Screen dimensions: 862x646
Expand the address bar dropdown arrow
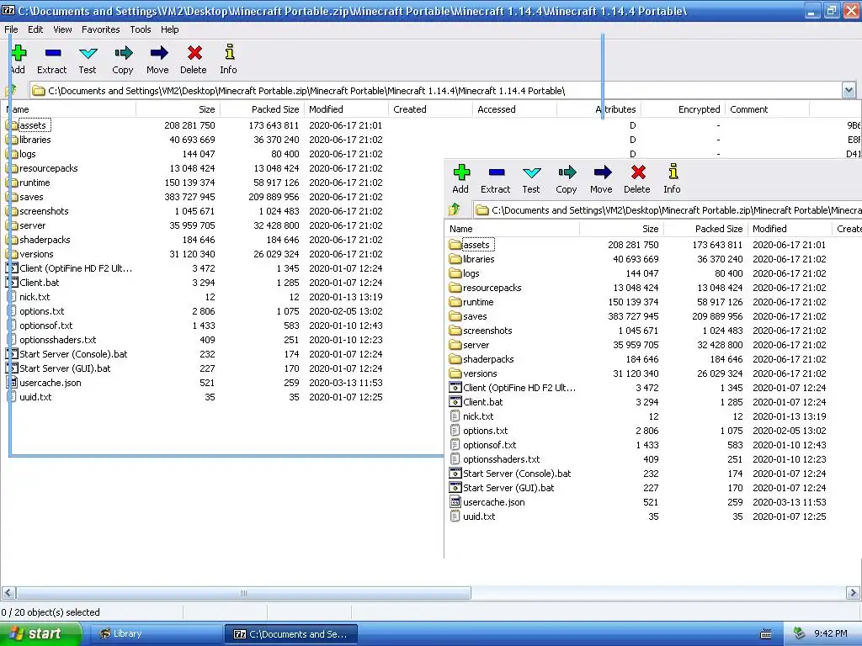pyautogui.click(x=849, y=90)
